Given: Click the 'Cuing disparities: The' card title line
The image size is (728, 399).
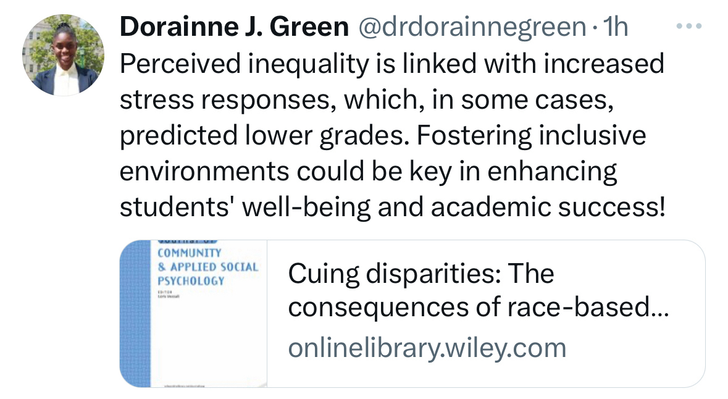Looking at the screenshot, I should pos(420,274).
